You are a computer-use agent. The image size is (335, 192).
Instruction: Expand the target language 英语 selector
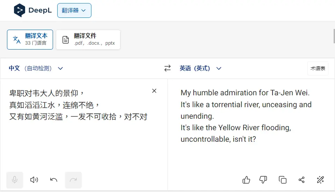click(200, 68)
